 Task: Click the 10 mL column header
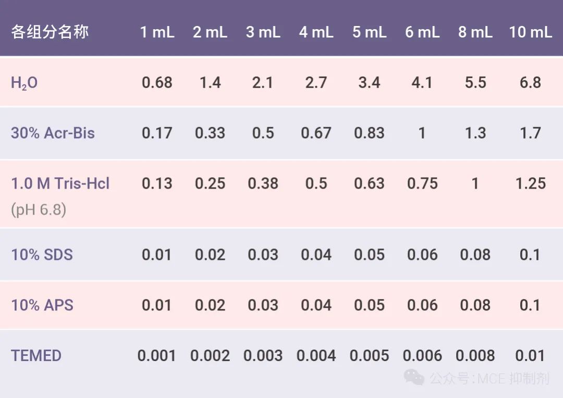click(x=530, y=32)
